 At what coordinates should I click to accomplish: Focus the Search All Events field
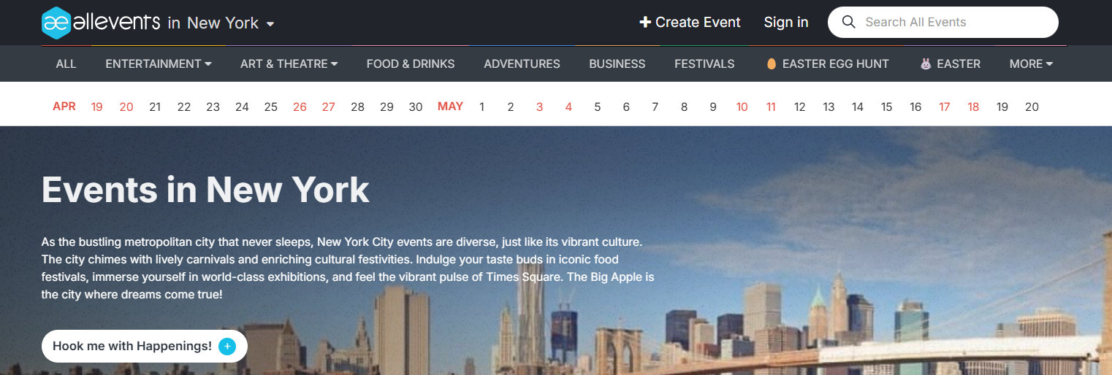(950, 22)
